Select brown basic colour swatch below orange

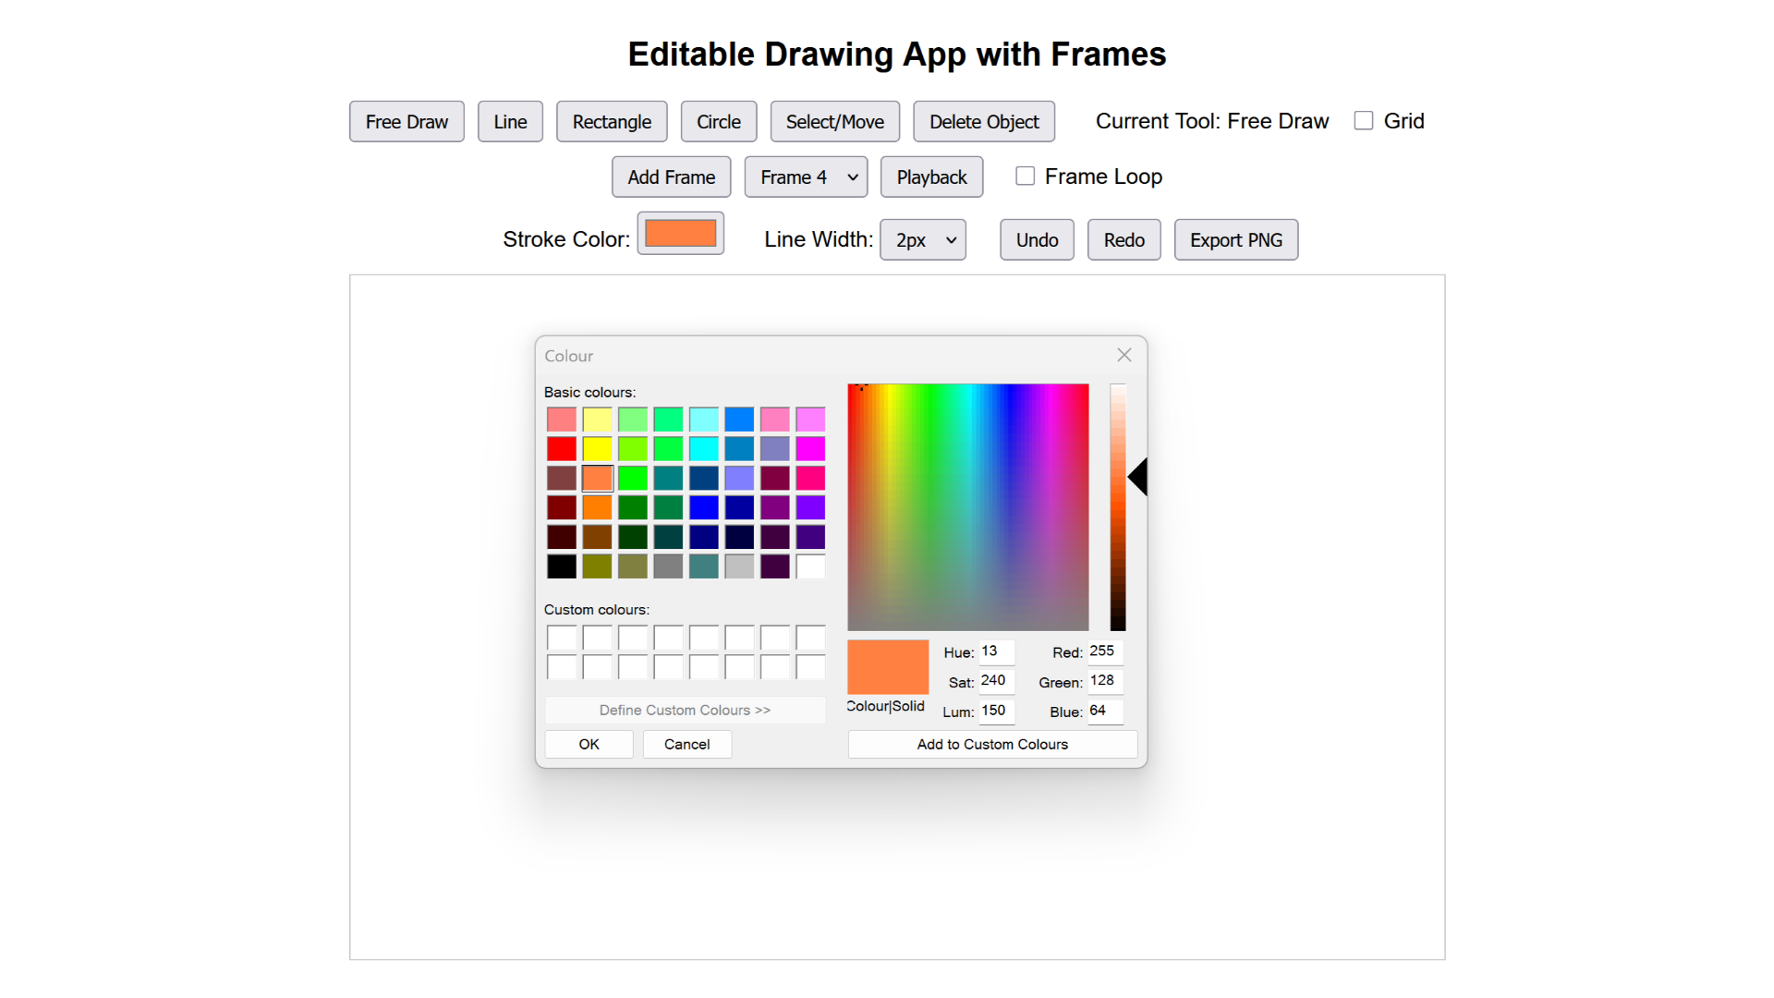coord(597,537)
